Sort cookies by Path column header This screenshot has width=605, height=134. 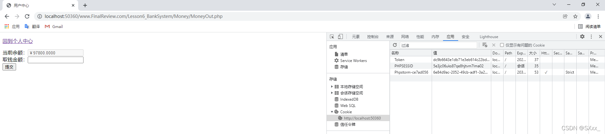509,53
